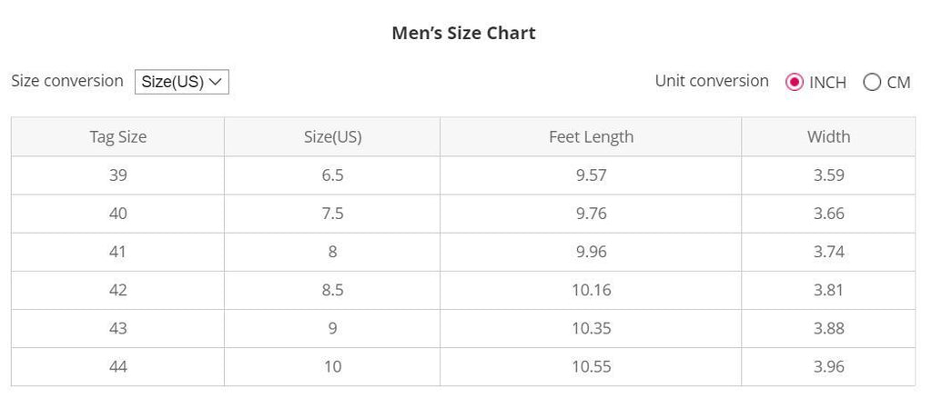Select tag size 39 cell
932x398 pixels.
point(117,175)
